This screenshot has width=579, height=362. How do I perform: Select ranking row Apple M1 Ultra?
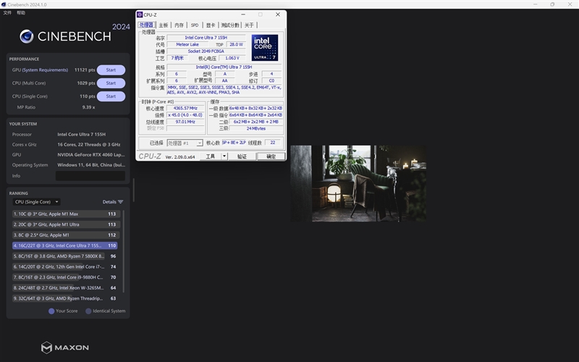click(66, 224)
